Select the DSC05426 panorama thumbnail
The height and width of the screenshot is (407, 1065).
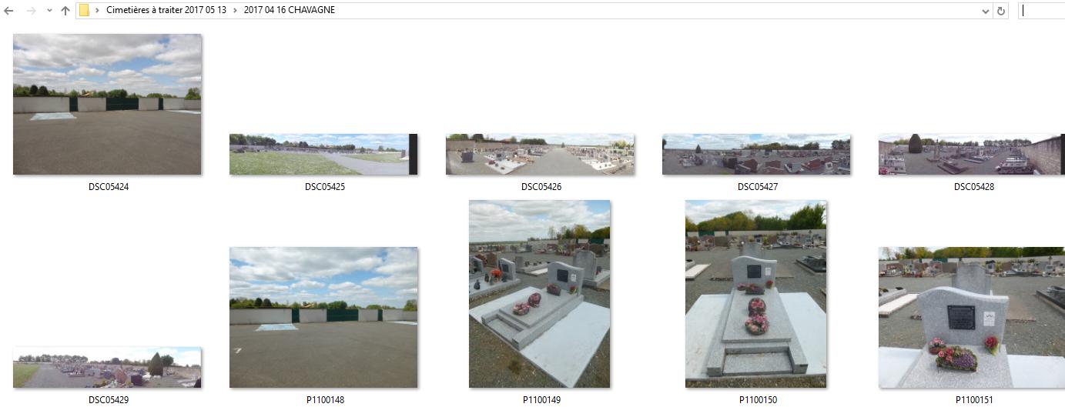[x=540, y=154]
